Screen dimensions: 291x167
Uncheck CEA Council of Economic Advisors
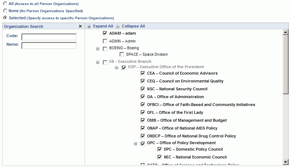143,73
